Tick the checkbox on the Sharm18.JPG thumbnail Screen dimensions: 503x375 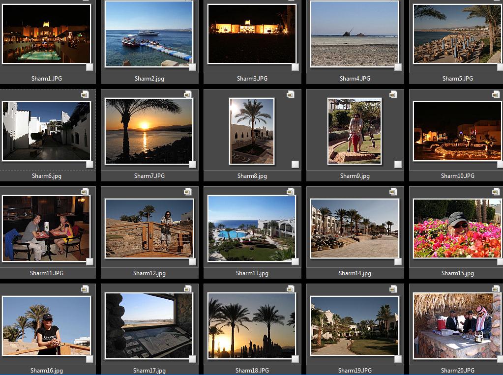coord(295,359)
